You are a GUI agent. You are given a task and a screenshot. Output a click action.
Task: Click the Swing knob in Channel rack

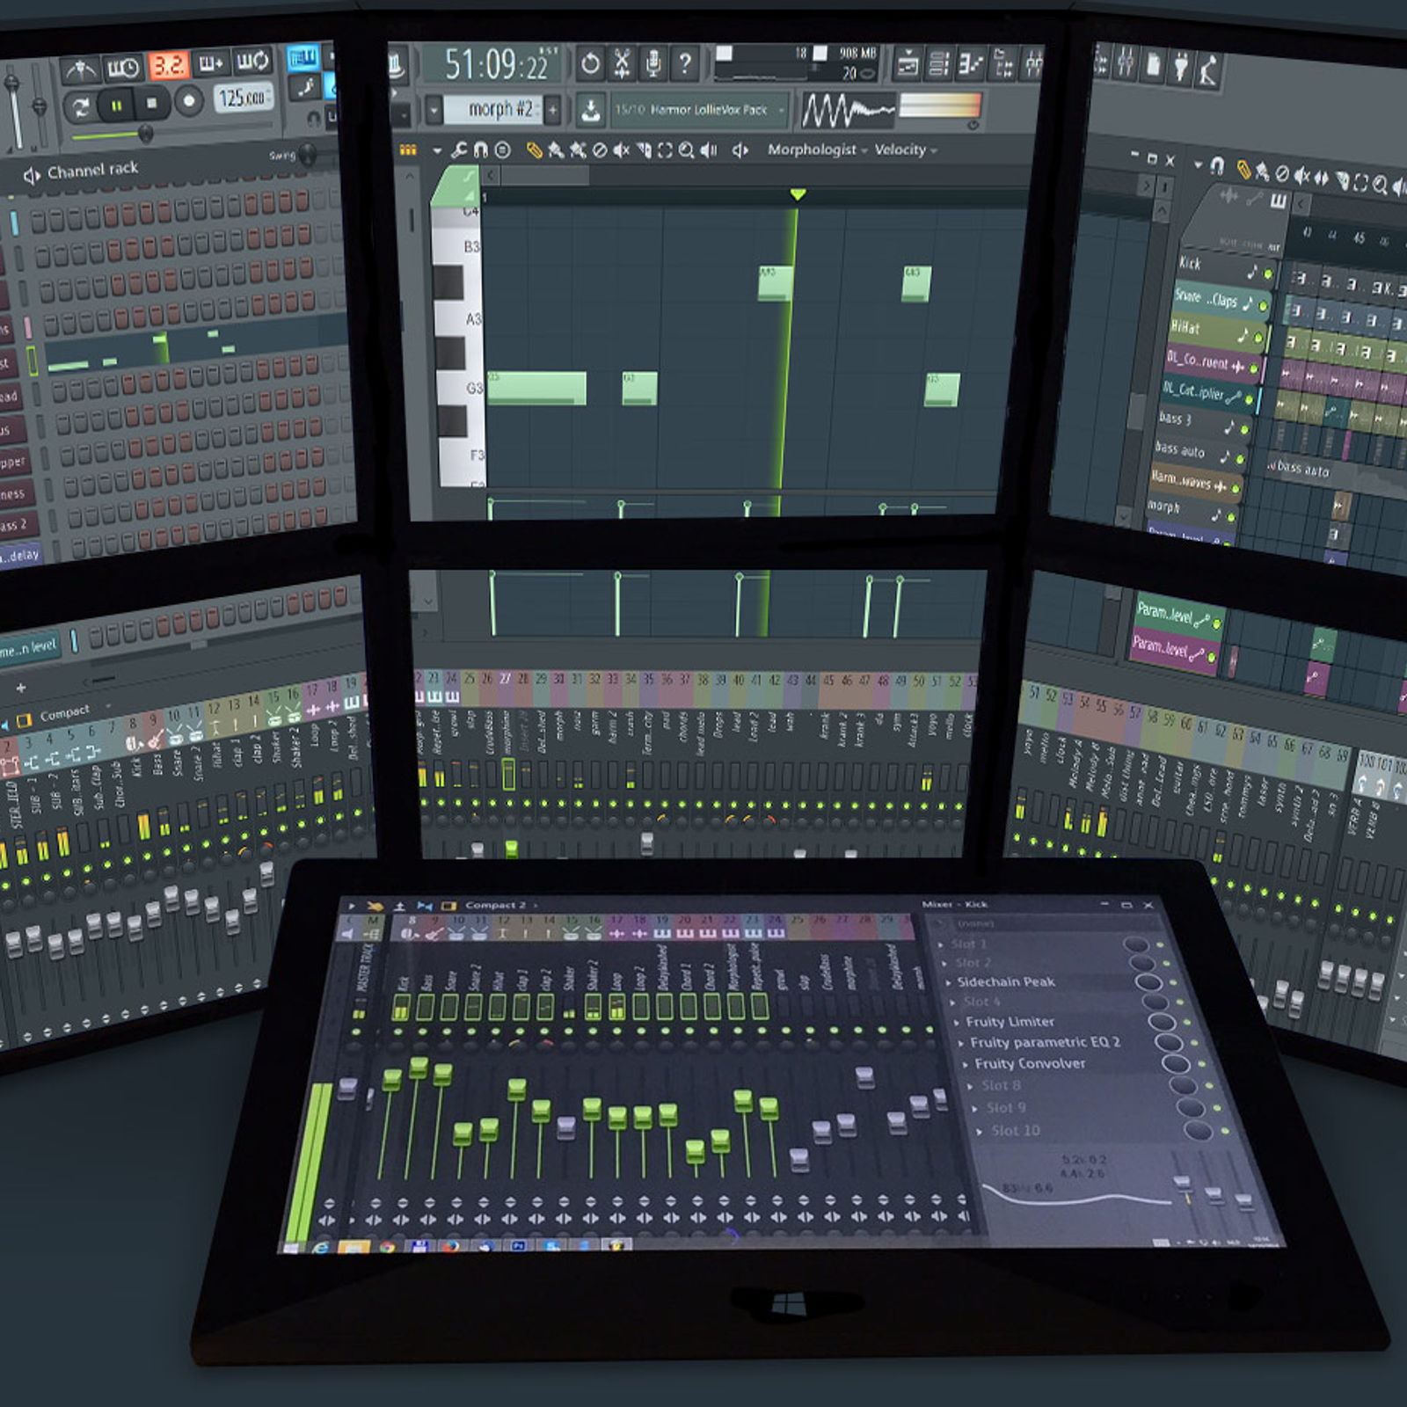pos(307,155)
